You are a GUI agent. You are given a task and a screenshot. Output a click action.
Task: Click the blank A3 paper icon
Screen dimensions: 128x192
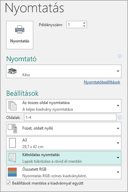[12, 143]
